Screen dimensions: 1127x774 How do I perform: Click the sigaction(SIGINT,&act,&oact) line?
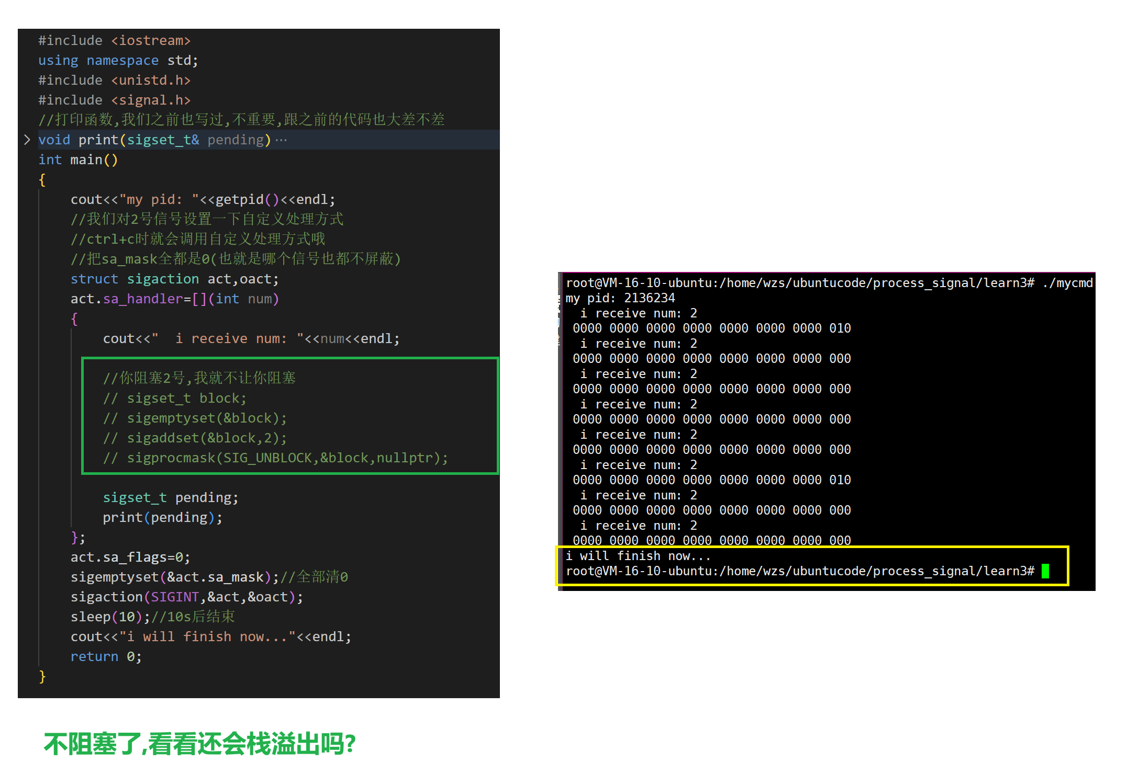pos(186,597)
